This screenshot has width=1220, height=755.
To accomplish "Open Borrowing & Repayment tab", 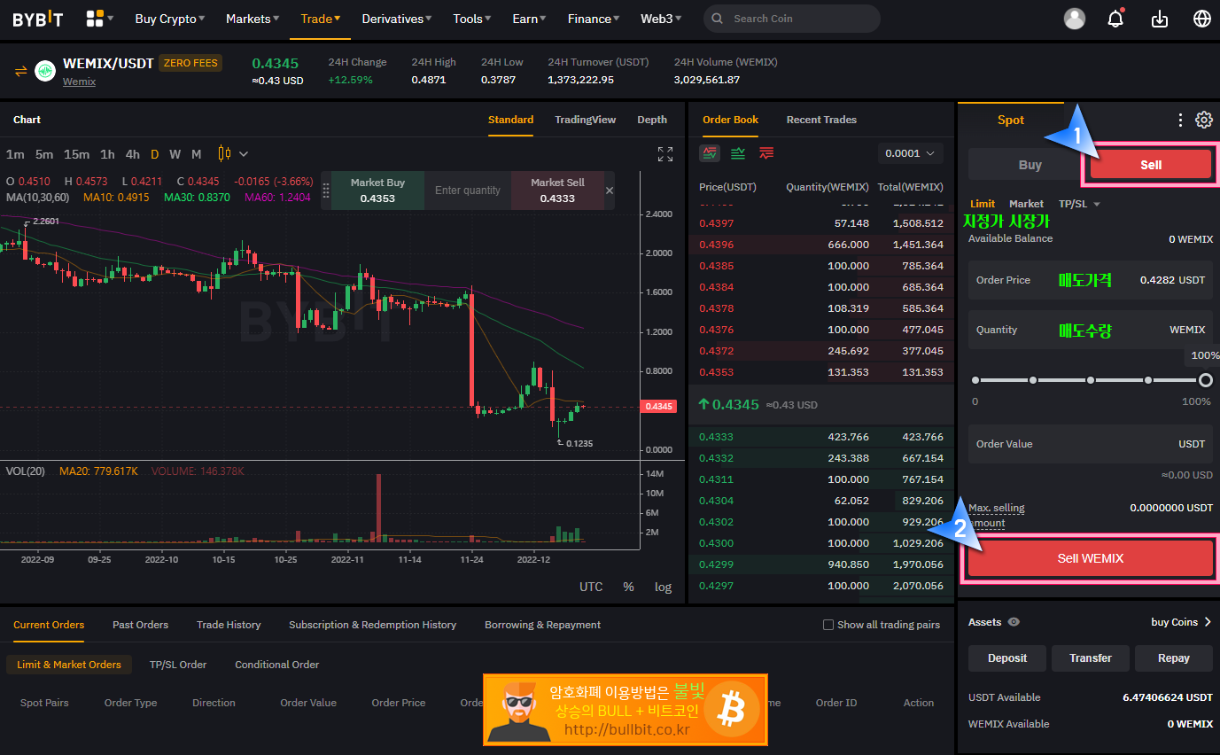I will pyautogui.click(x=542, y=625).
